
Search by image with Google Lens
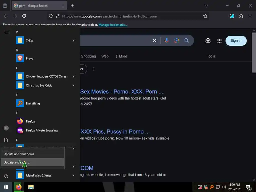pos(177,40)
